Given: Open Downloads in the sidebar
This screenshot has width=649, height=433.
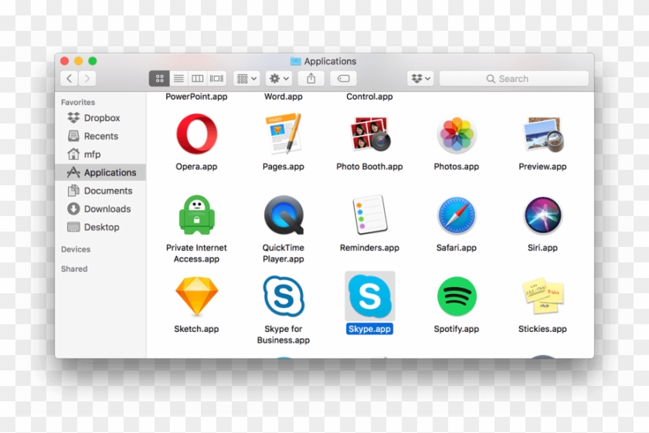Looking at the screenshot, I should click(100, 209).
